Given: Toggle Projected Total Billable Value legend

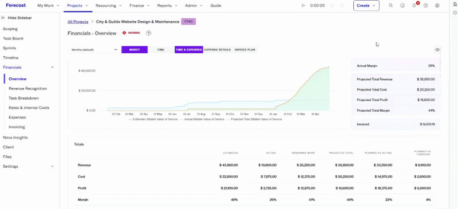Looking at the screenshot, I should (254, 119).
